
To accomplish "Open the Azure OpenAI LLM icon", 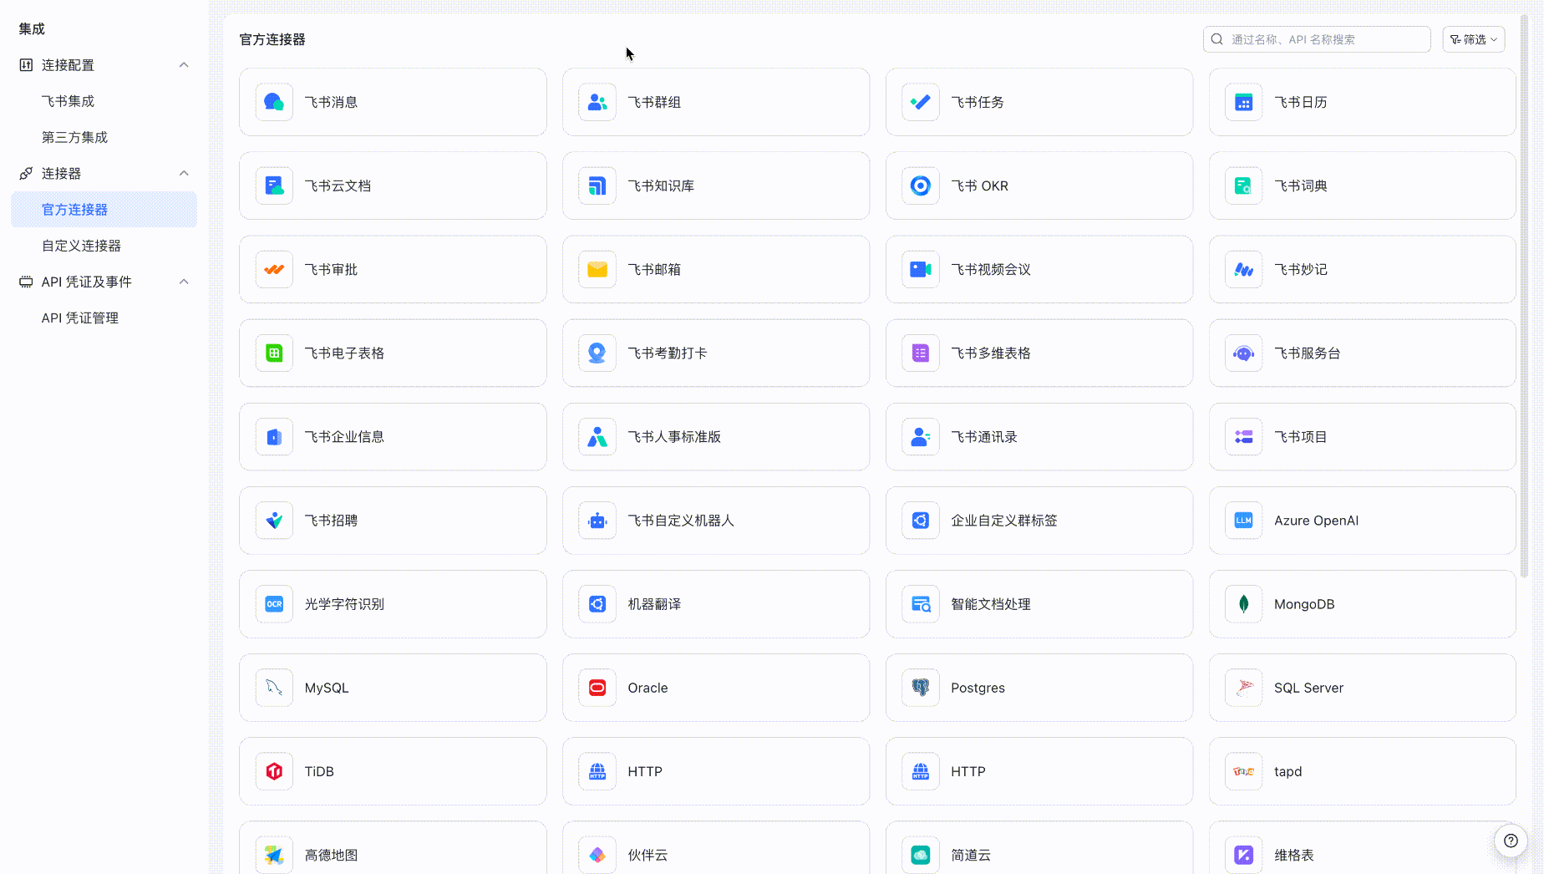I will [1244, 520].
